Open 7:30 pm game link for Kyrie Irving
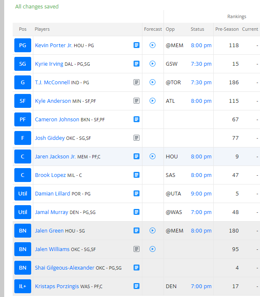 [201, 64]
